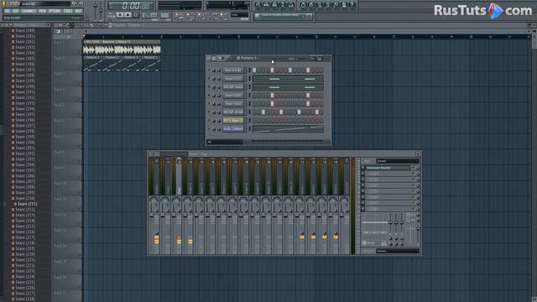Toggle first step of the Kick channel
Image resolution: width=537 pixels, height=302 pixels.
pyautogui.click(x=254, y=70)
